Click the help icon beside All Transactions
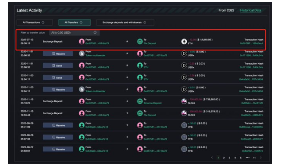 pyautogui.click(x=43, y=22)
